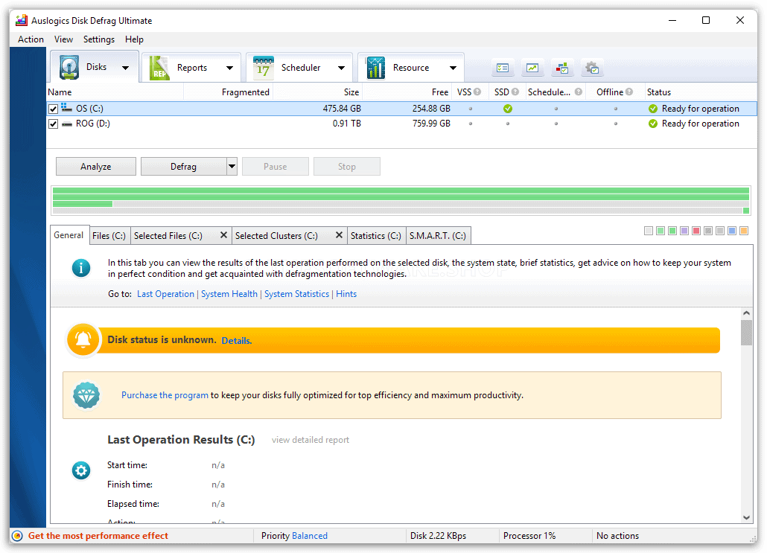Click the checklist toolbar icon
Image resolution: width=767 pixels, height=553 pixels.
click(503, 68)
